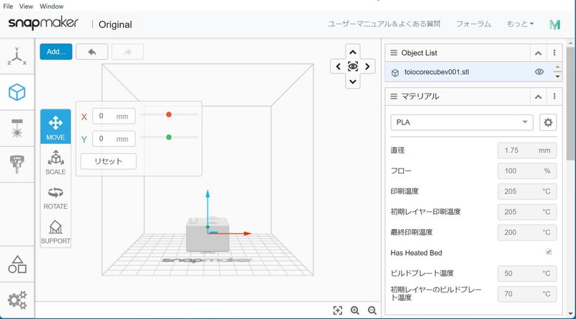
Task: Click the 初期レイヤーのビルドプレート温度 field
Action: [x=527, y=294]
